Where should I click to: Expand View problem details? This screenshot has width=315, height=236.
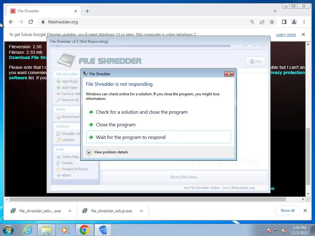[x=107, y=152]
